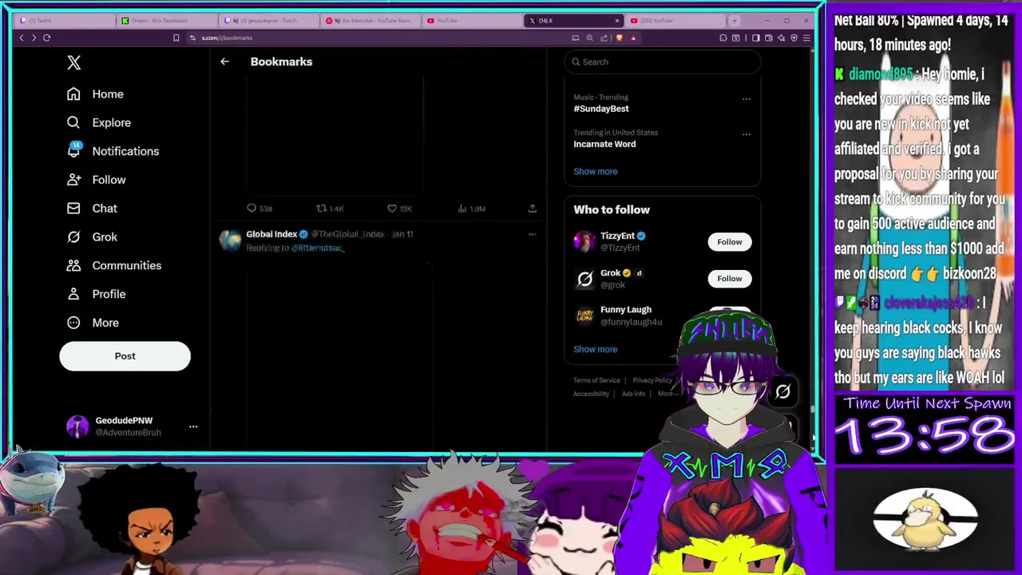Bookmark this page in browser toolbar
The height and width of the screenshot is (575, 1022).
176,38
